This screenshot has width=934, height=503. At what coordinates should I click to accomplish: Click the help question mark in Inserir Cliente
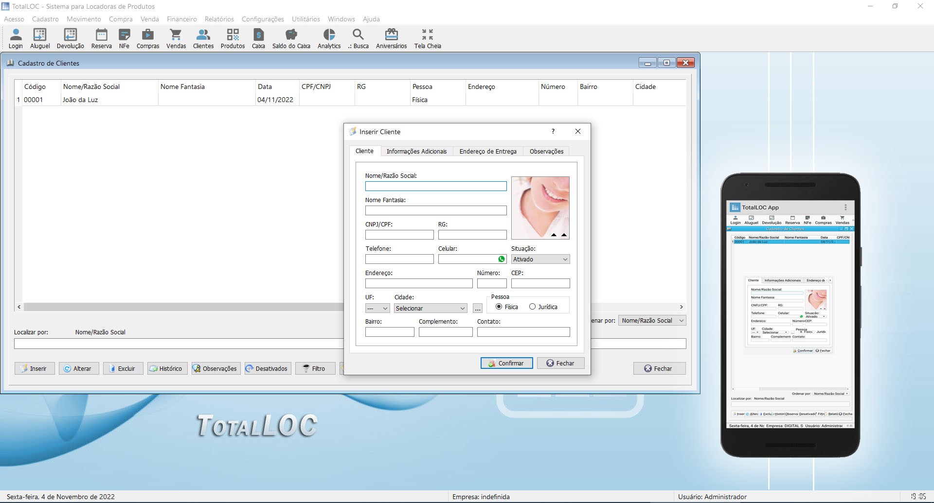click(553, 131)
